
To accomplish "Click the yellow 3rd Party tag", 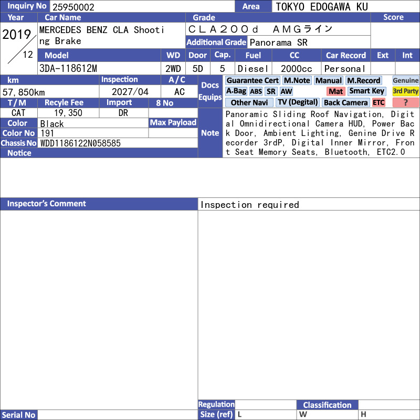I will [x=405, y=91].
